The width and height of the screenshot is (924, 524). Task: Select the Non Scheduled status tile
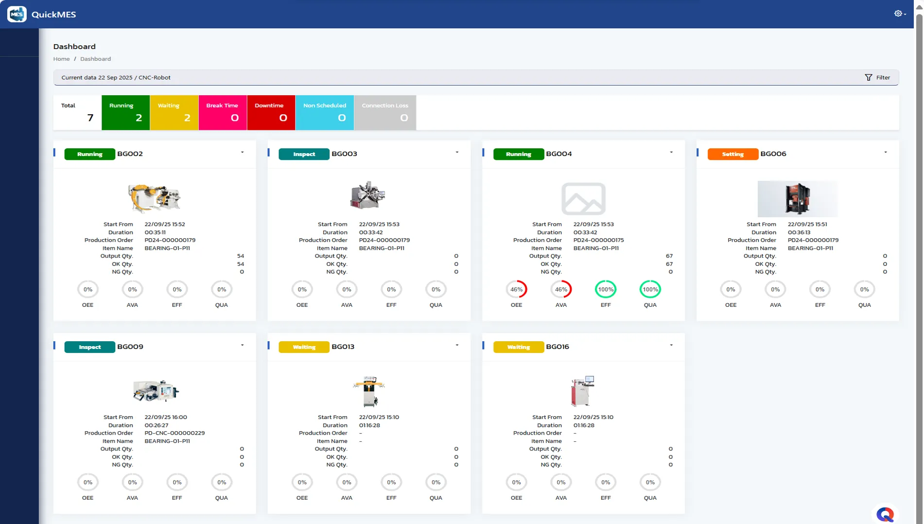point(324,113)
